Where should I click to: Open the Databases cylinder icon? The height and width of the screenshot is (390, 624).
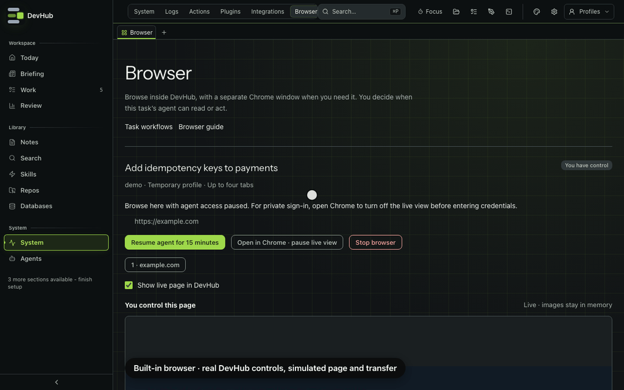tap(12, 206)
